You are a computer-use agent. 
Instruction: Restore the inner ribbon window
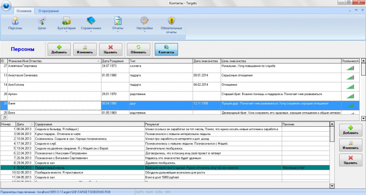[356, 11]
